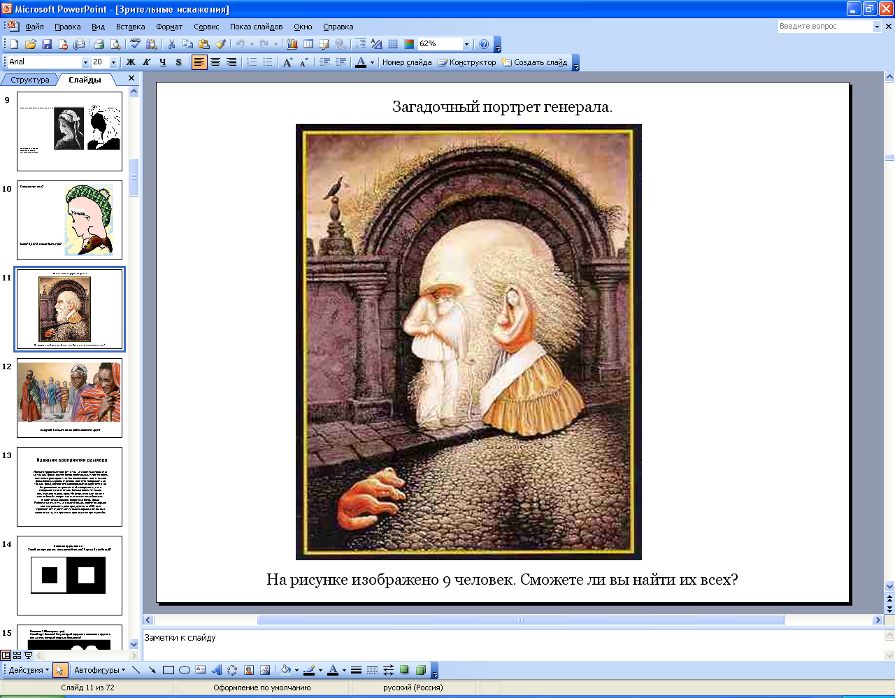Open PowerPoint help question mark icon
The image size is (895, 698).
click(x=484, y=44)
